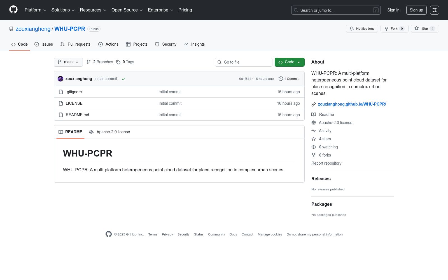Open the Releases section heading
The width and height of the screenshot is (448, 280).
[321, 179]
